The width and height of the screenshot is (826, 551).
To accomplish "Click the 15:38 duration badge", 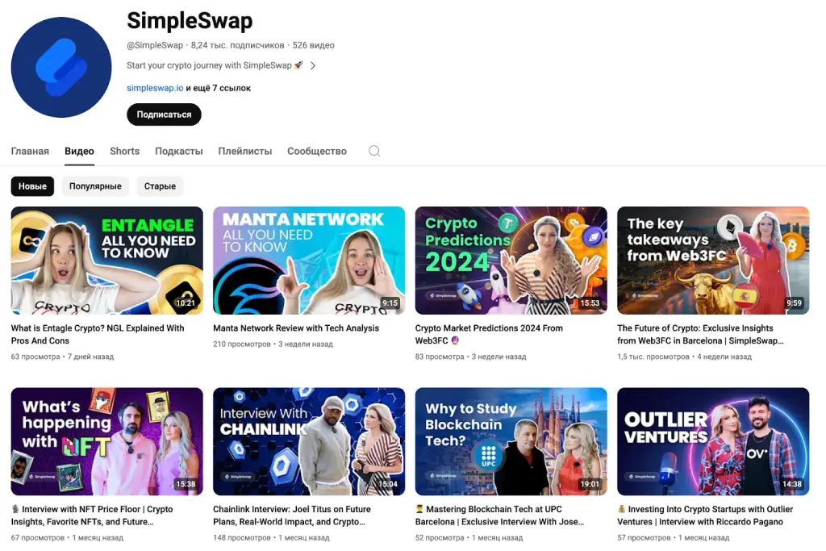I will coord(186,484).
